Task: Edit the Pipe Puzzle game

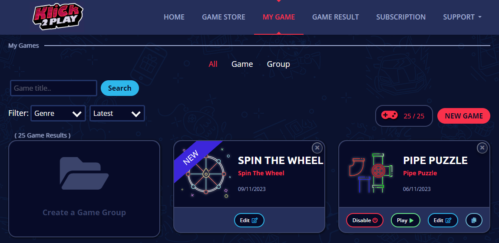Action: pos(443,220)
